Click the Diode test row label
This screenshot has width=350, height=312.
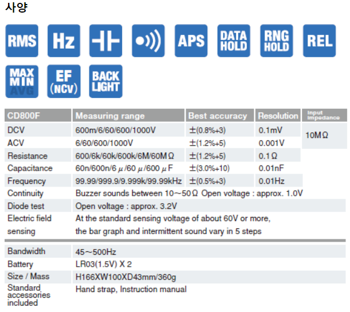coord(26,206)
